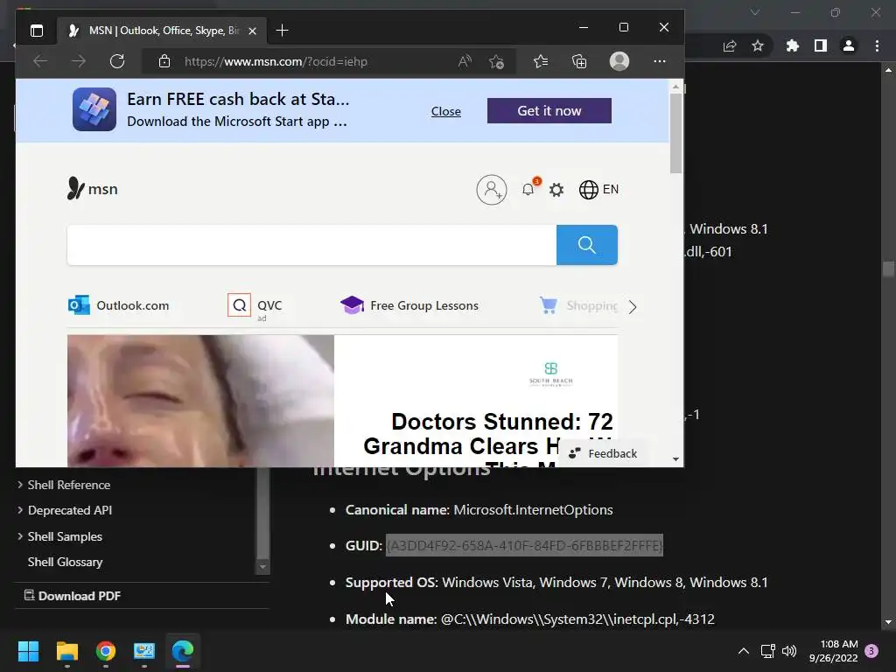The image size is (896, 672).
Task: Click the blue search button
Action: 587,245
